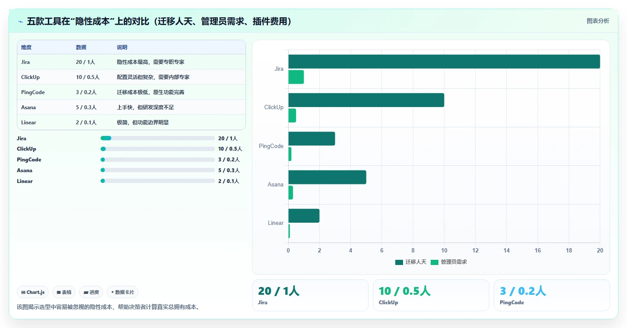Click the 2 / 0.1人 value beside Linear's progress bar
The image size is (627, 328).
(229, 181)
